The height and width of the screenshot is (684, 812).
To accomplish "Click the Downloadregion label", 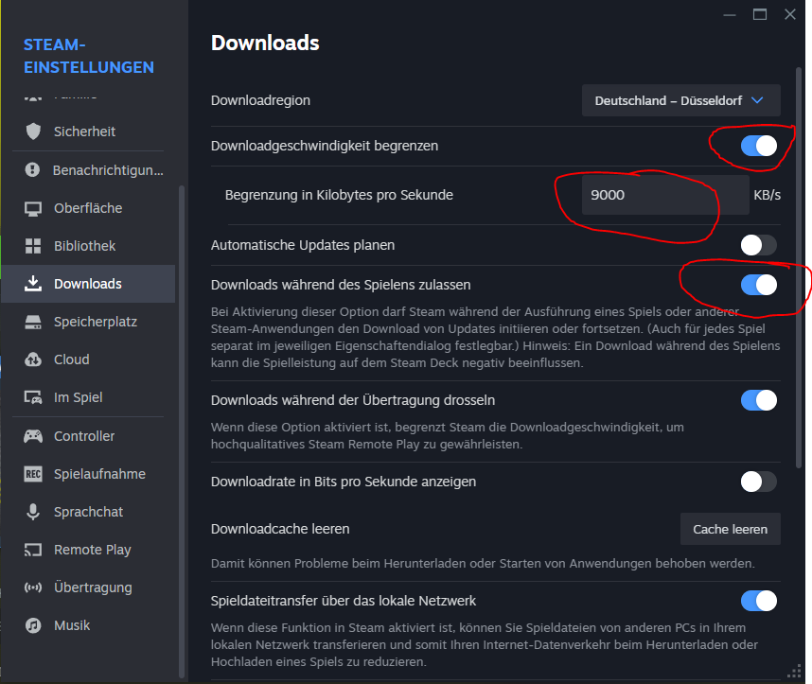I will 260,100.
